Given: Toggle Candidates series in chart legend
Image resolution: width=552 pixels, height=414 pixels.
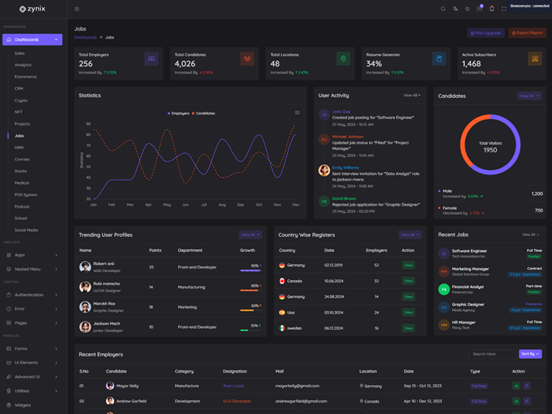Looking at the screenshot, I should click(x=204, y=113).
